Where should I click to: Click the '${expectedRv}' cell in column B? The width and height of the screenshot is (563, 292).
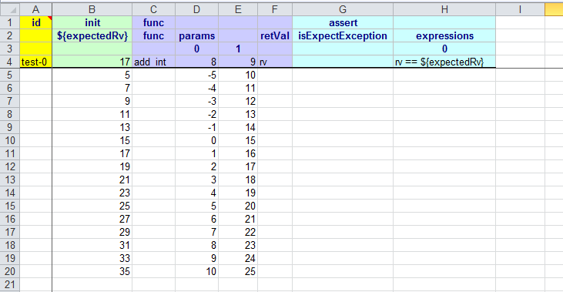click(92, 35)
